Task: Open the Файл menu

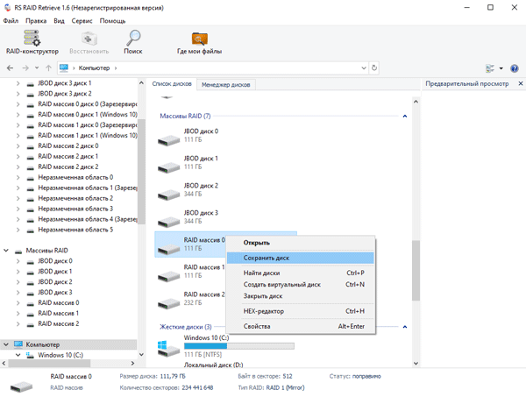Action: coord(11,21)
